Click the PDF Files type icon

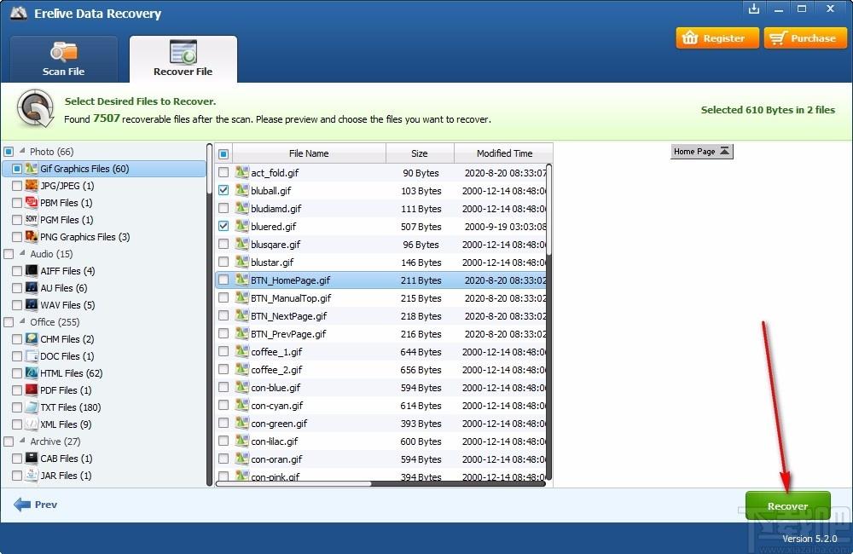[x=32, y=390]
